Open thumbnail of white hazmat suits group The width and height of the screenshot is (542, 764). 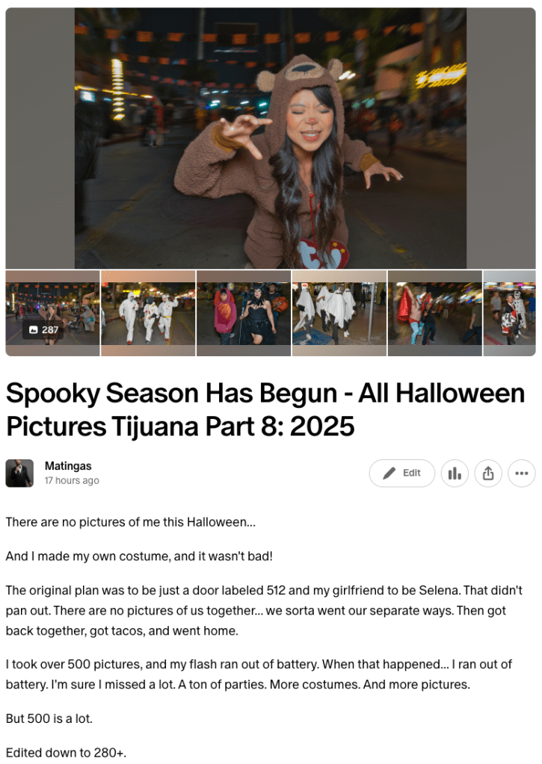[x=148, y=314]
